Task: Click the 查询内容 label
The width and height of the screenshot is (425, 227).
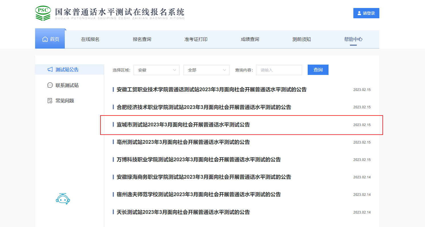Action: click(x=244, y=70)
